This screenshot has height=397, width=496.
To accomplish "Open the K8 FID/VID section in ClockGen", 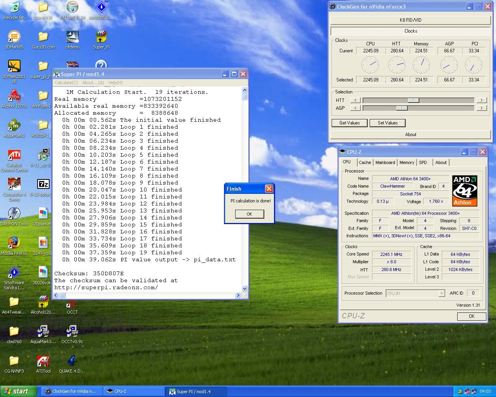I will pyautogui.click(x=410, y=20).
